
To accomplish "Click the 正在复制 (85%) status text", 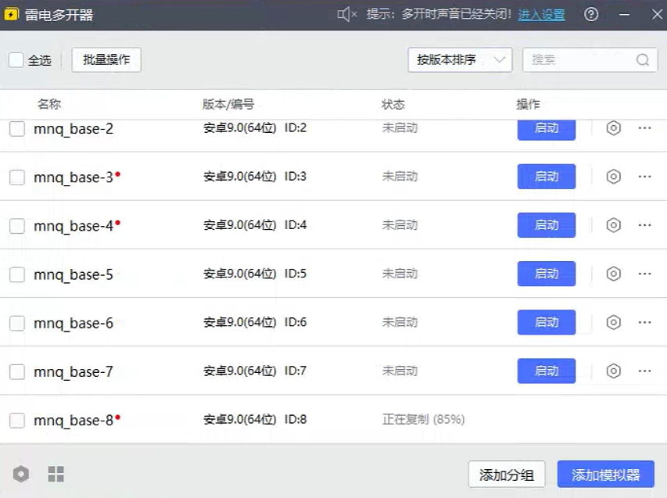I will [423, 419].
